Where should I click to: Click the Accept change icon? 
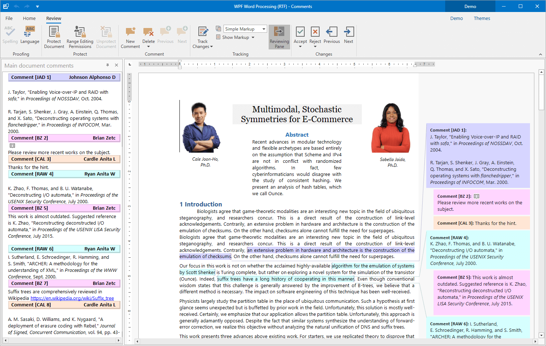pos(300,32)
